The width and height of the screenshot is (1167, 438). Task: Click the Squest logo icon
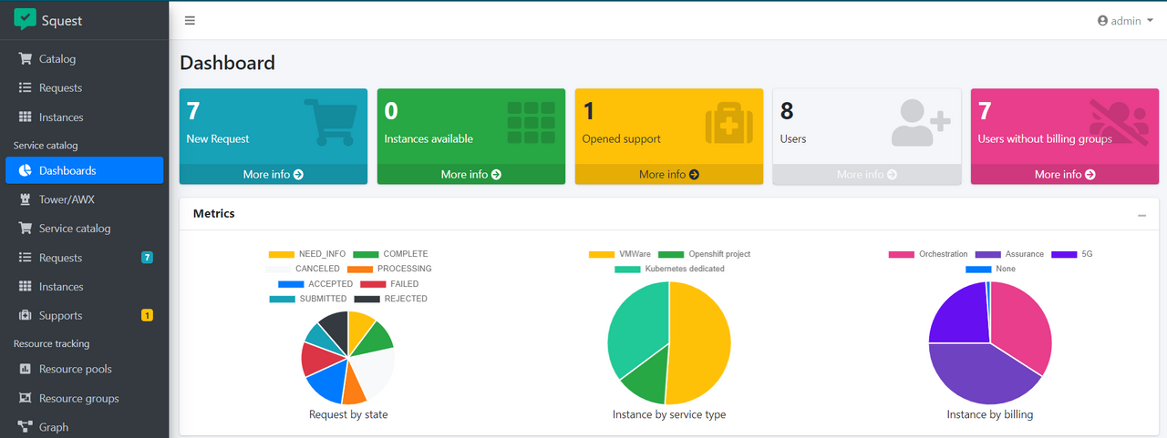tap(26, 19)
